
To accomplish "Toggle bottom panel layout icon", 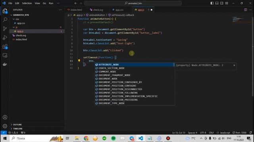I will (x=217, y=3).
